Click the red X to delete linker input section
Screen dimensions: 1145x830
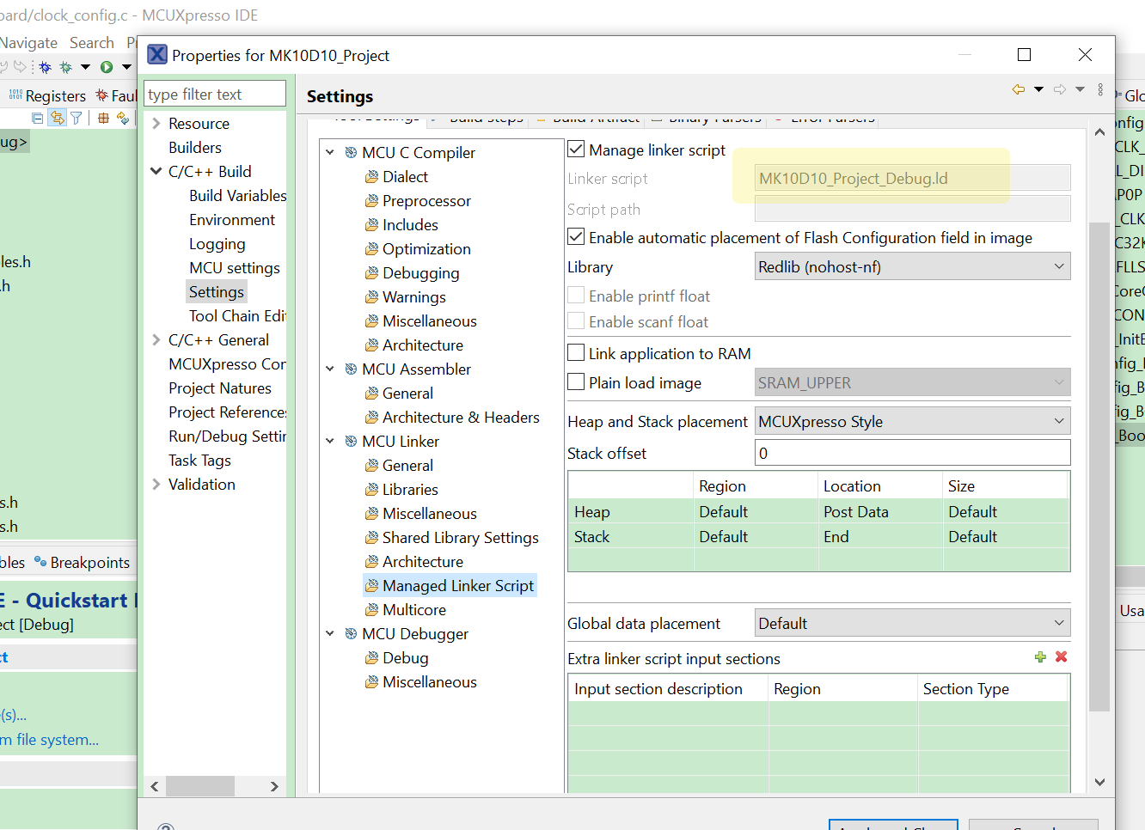[x=1061, y=656]
